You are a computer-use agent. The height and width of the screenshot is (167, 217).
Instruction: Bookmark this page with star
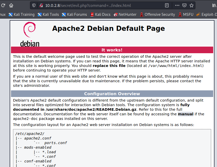pos(192,5)
